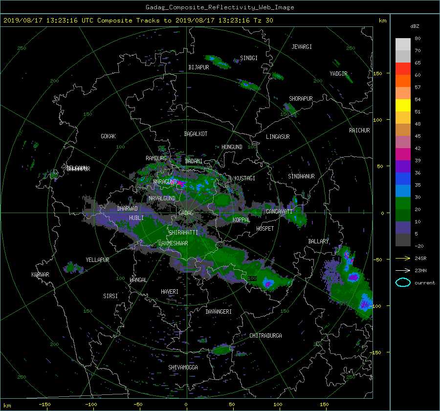
Task: Click the GOKAK city label
Action: (109, 136)
